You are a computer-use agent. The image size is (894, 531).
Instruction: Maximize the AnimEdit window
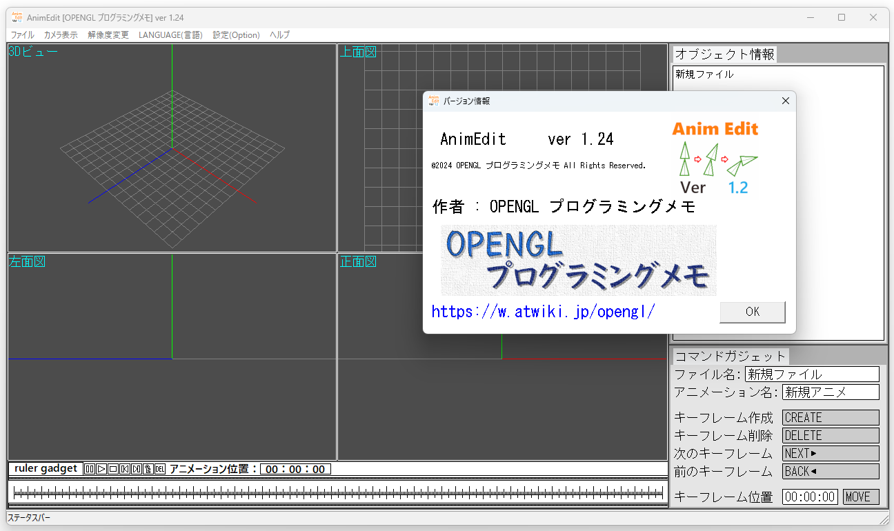tap(842, 17)
